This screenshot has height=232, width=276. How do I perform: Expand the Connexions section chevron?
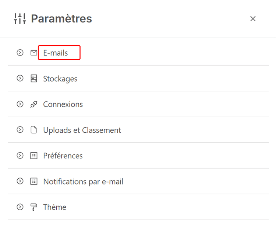20,104
